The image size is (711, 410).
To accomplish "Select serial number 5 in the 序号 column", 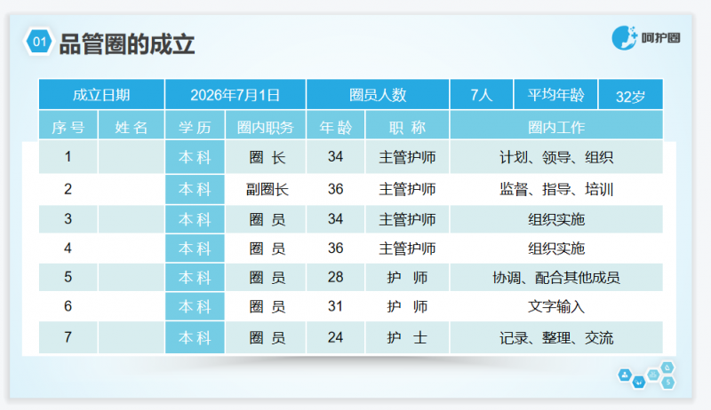I will point(68,277).
